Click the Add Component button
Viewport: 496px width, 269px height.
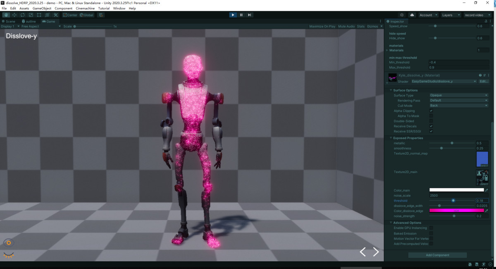click(x=437, y=255)
